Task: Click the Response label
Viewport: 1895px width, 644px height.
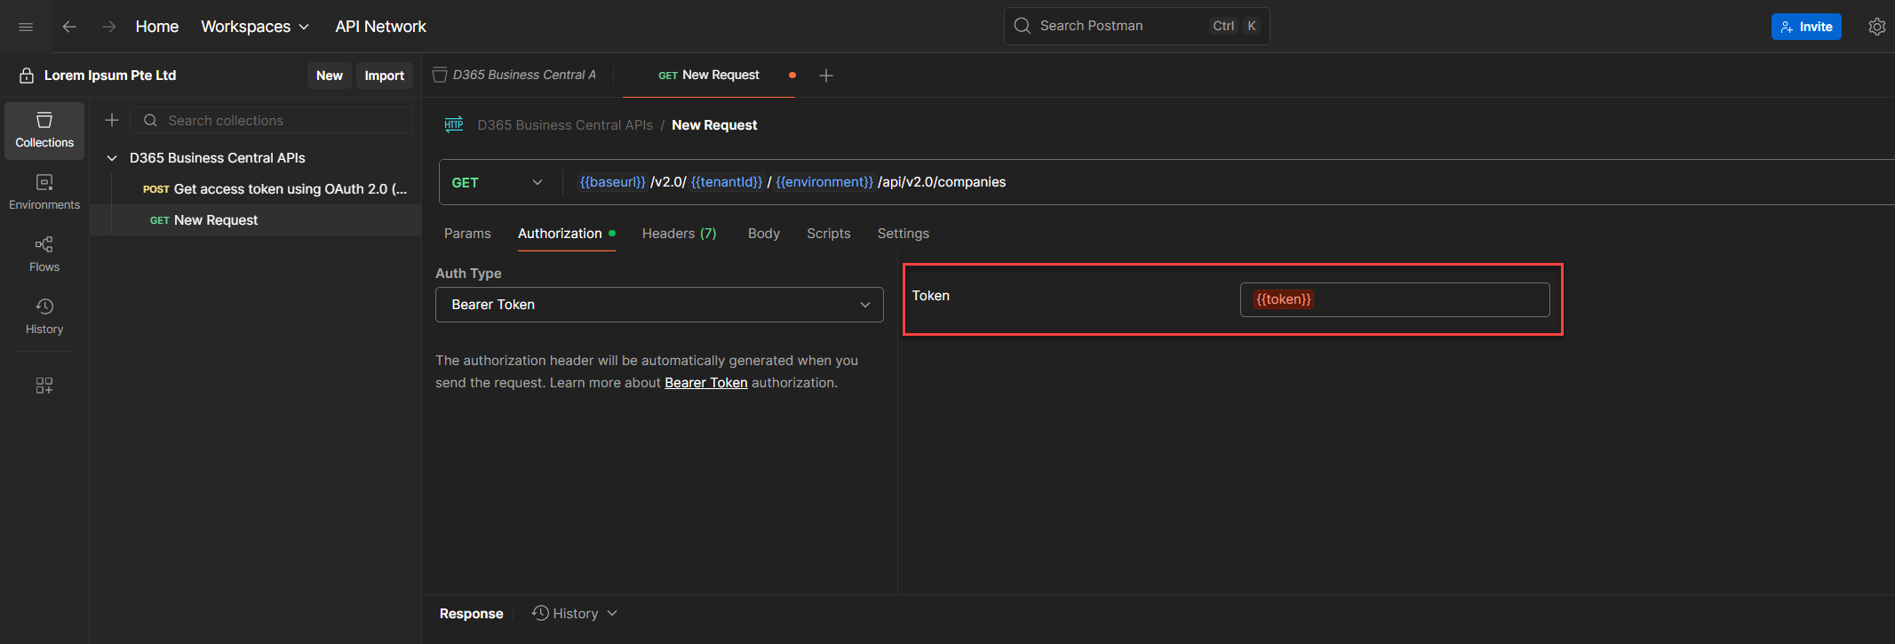Action: click(x=471, y=614)
